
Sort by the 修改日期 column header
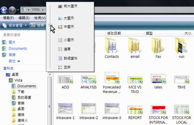click(x=124, y=34)
